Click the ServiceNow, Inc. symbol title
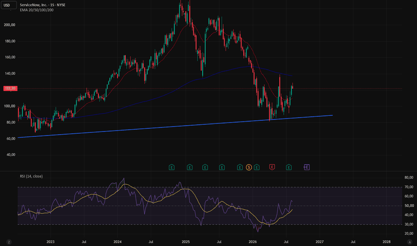The height and width of the screenshot is (246, 417). (43, 5)
